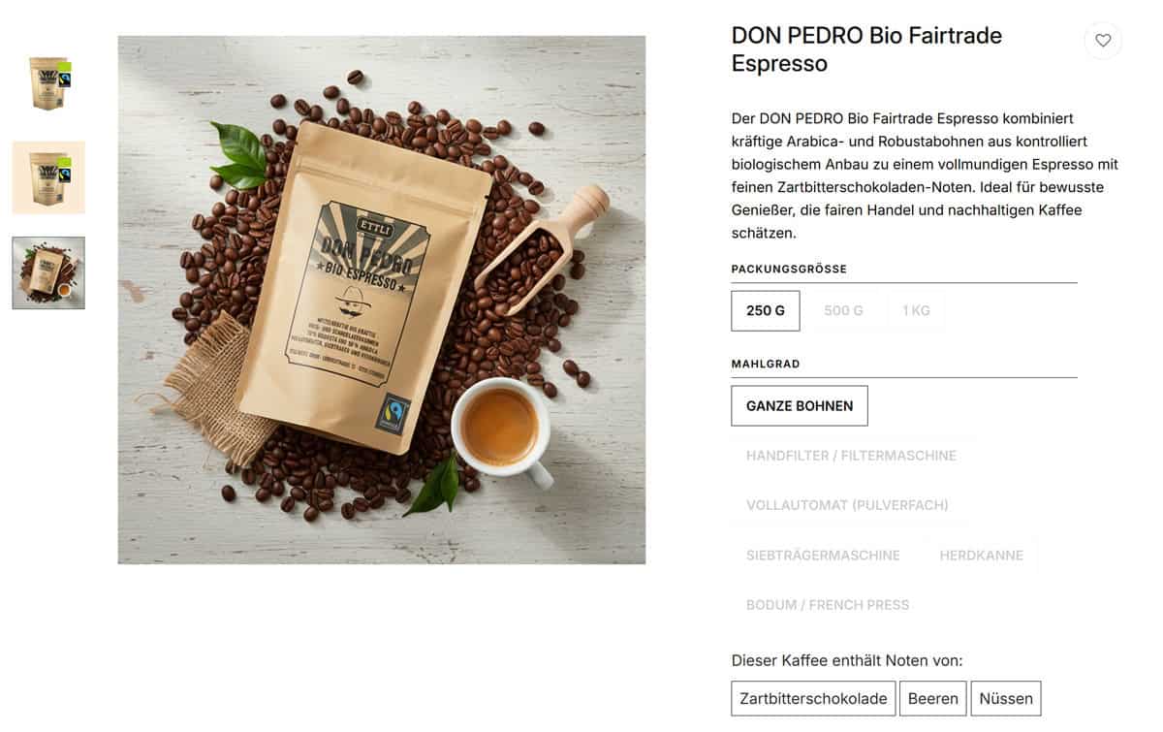Click the Nüssen flavor note tag

tap(1006, 698)
